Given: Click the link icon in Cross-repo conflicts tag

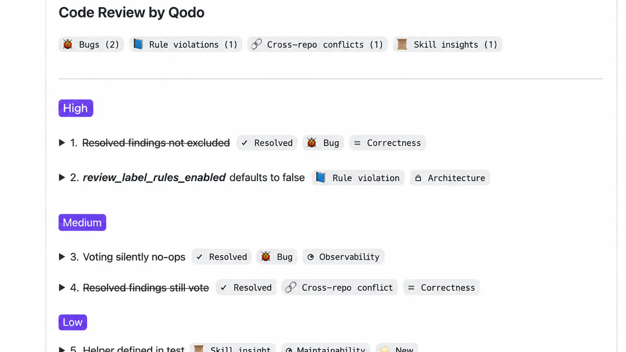Looking at the screenshot, I should coord(256,44).
